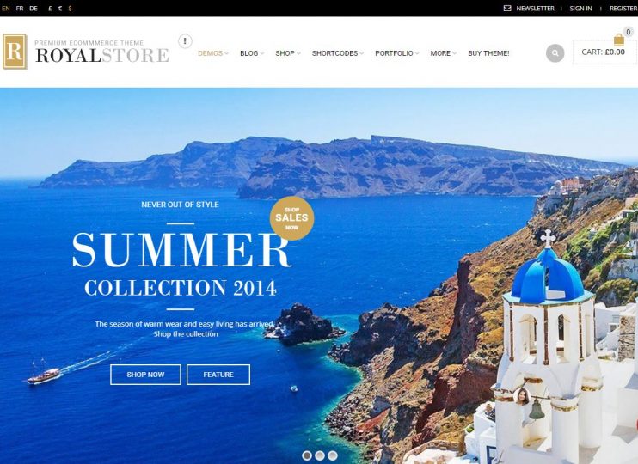638x464 pixels.
Task: Switch currency to dollar symbol
Action: coord(70,8)
